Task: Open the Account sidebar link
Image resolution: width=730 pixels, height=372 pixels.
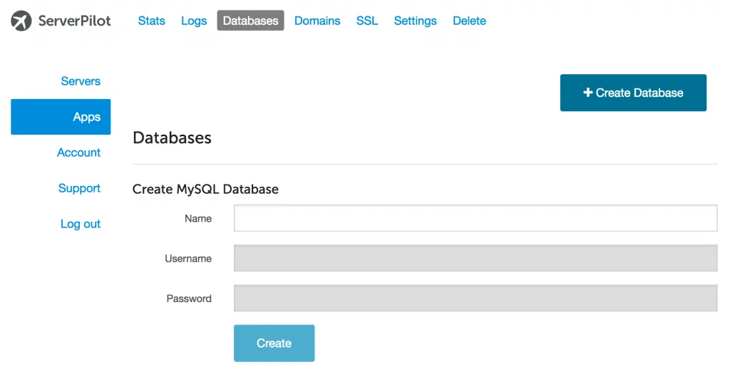Action: [x=78, y=153]
